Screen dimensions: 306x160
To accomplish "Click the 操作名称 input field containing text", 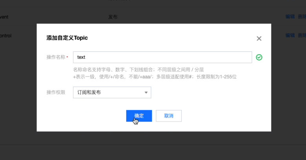I will tap(162, 57).
